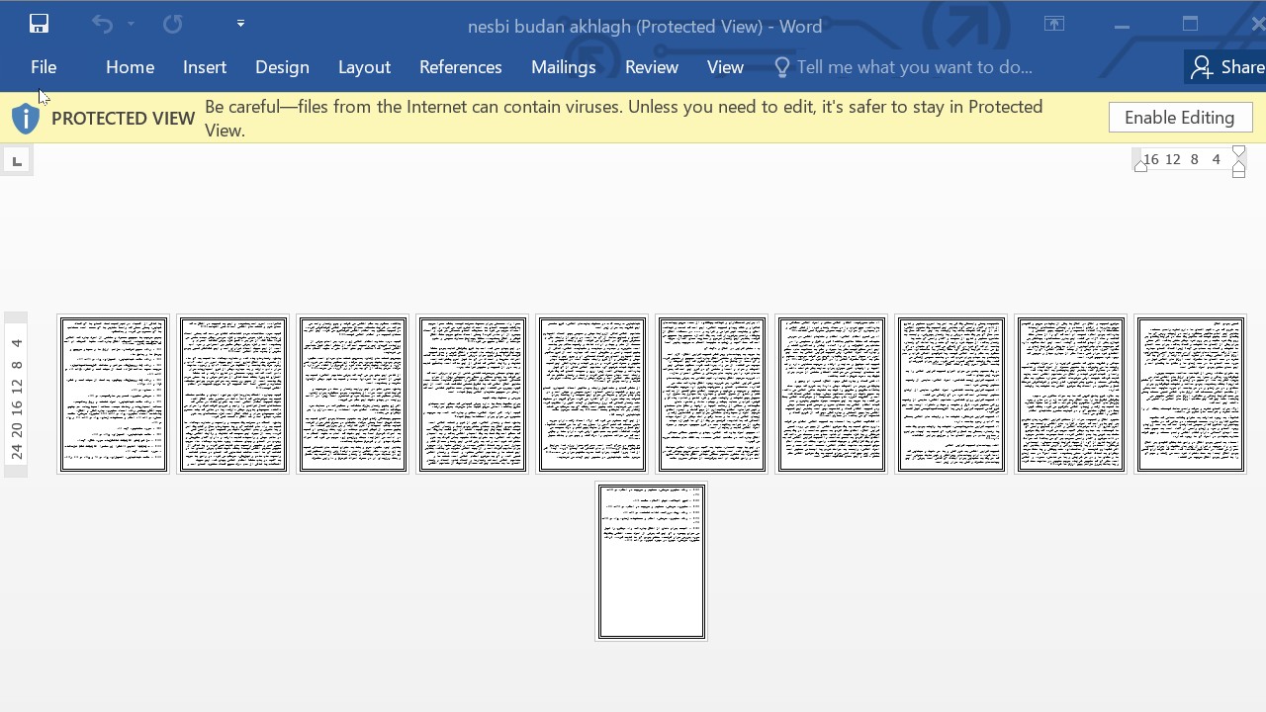Select the seventh page thumbnail

pyautogui.click(x=832, y=395)
